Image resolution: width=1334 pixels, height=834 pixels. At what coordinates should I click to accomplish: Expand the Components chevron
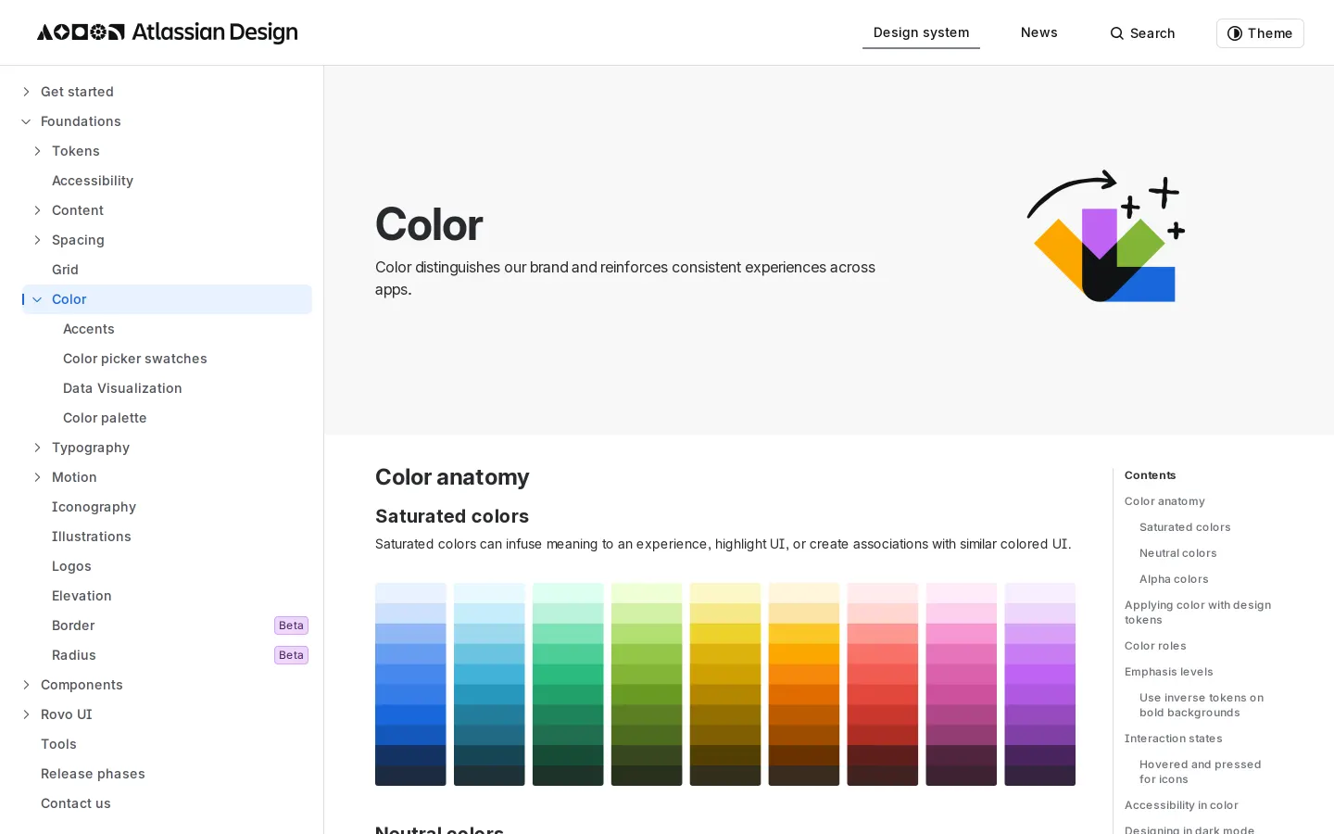[x=26, y=685]
